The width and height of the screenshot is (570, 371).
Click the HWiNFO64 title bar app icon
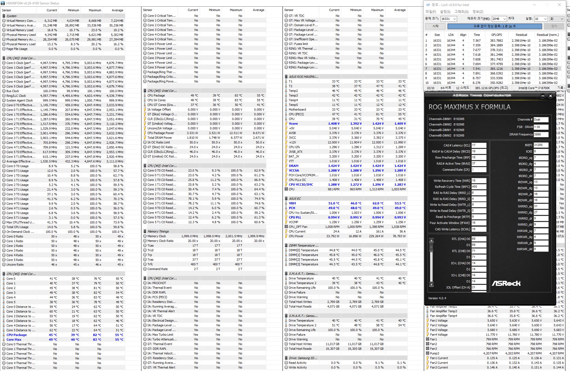(3, 3)
